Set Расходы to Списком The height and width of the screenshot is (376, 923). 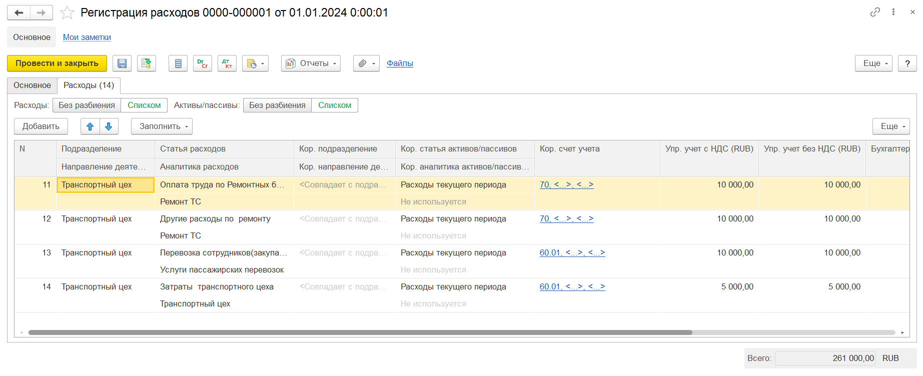pos(144,105)
